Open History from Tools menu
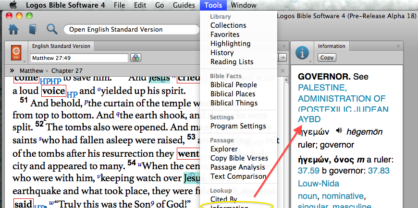The image size is (418, 208). point(222,52)
